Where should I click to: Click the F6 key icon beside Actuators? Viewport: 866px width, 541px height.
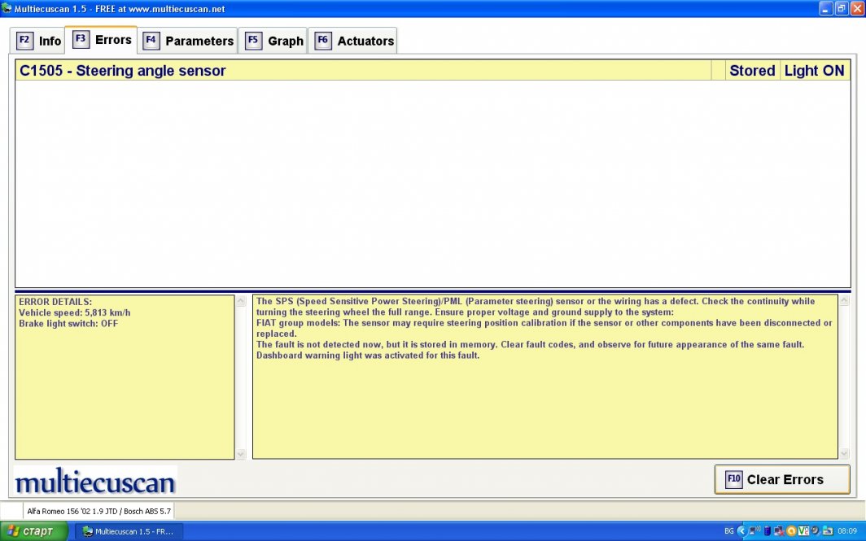[323, 40]
